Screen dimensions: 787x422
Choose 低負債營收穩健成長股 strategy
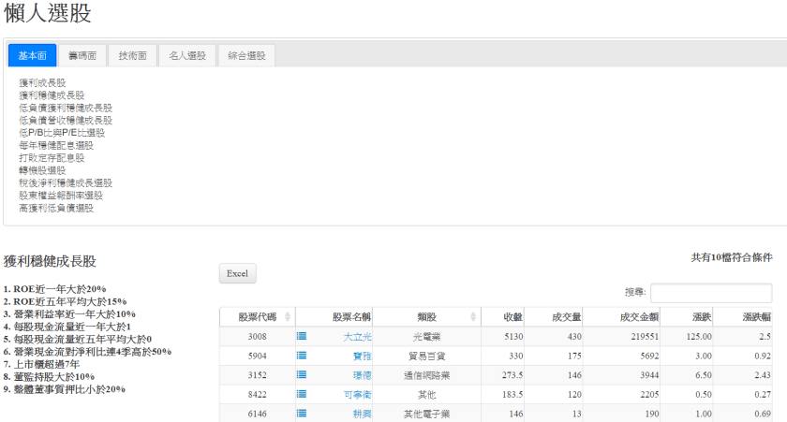[66, 121]
